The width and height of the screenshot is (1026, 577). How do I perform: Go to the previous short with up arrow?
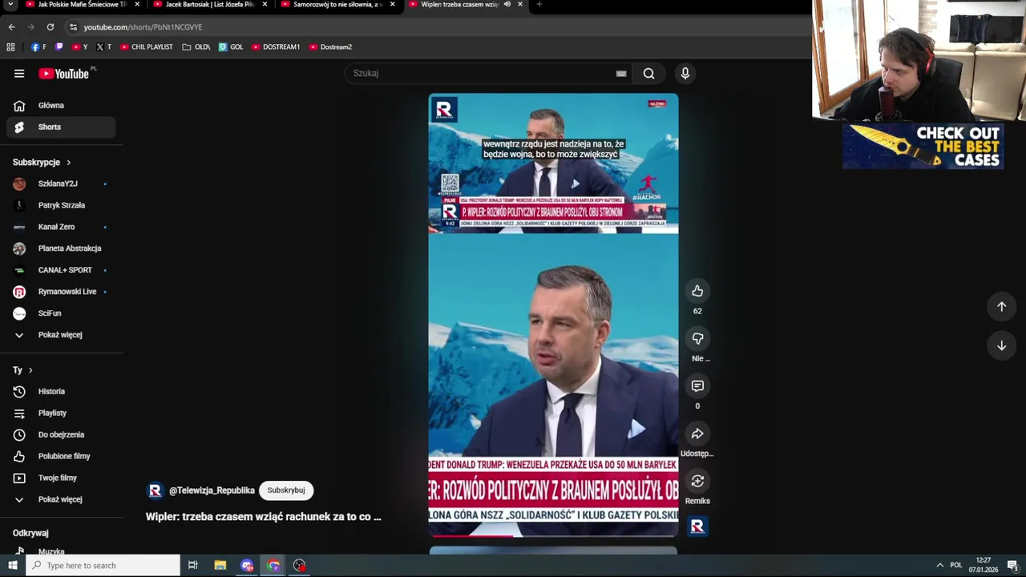tap(1001, 306)
